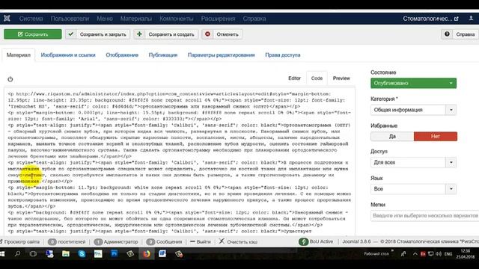Open the site link Стоматологичес...
Image resolution: width=479 pixels, height=269 pixels.
click(430, 19)
